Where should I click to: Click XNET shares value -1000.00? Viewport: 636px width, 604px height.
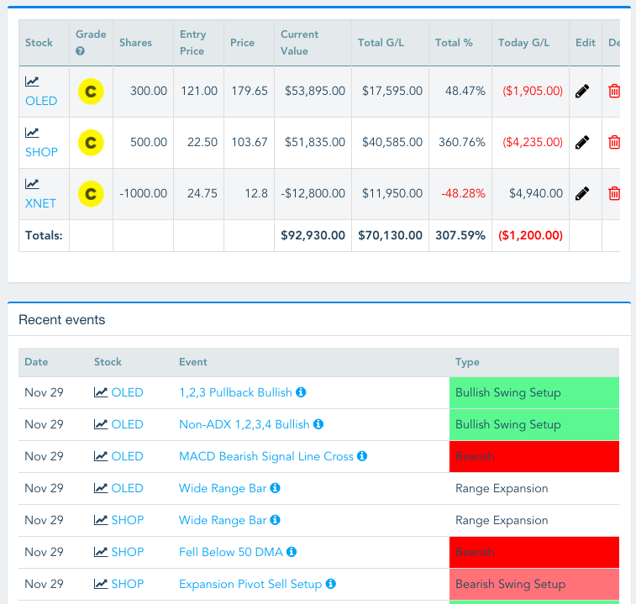[x=143, y=193]
